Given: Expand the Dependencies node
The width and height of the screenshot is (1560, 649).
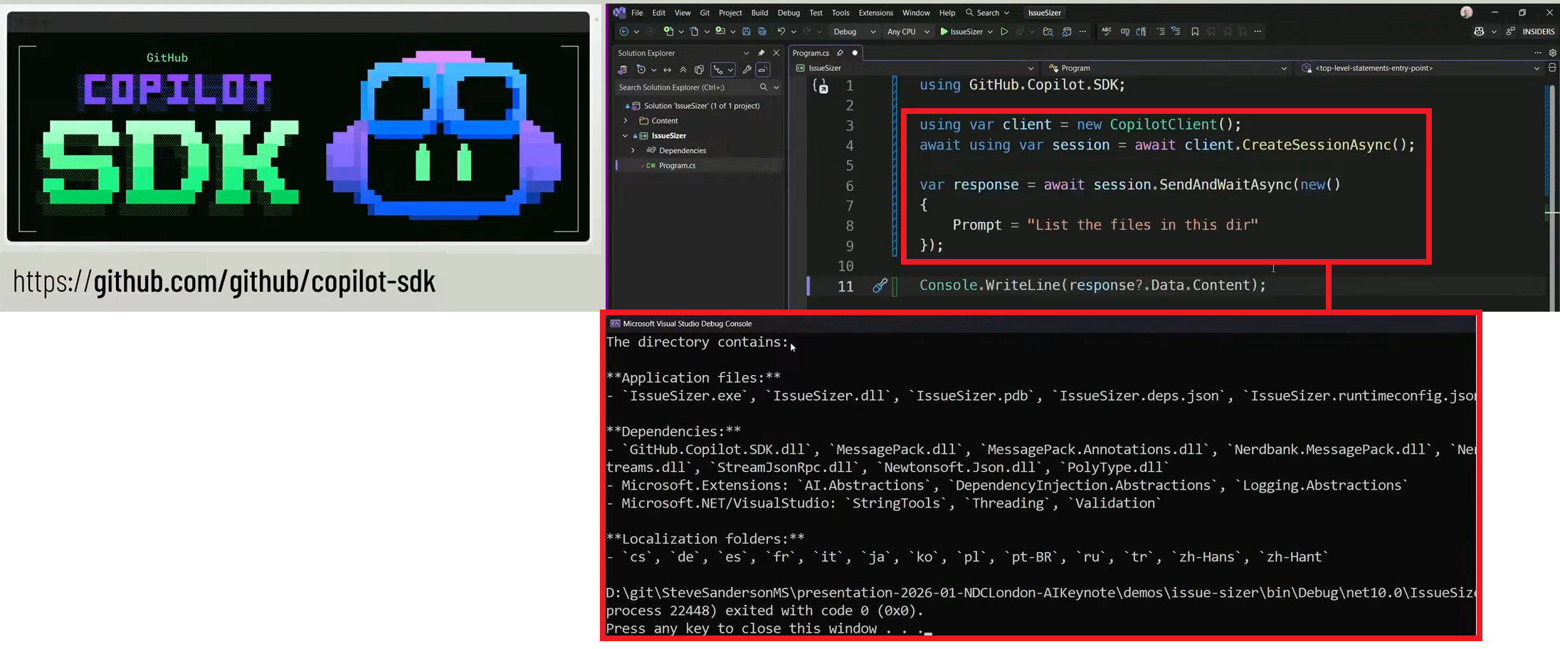Looking at the screenshot, I should pos(633,151).
